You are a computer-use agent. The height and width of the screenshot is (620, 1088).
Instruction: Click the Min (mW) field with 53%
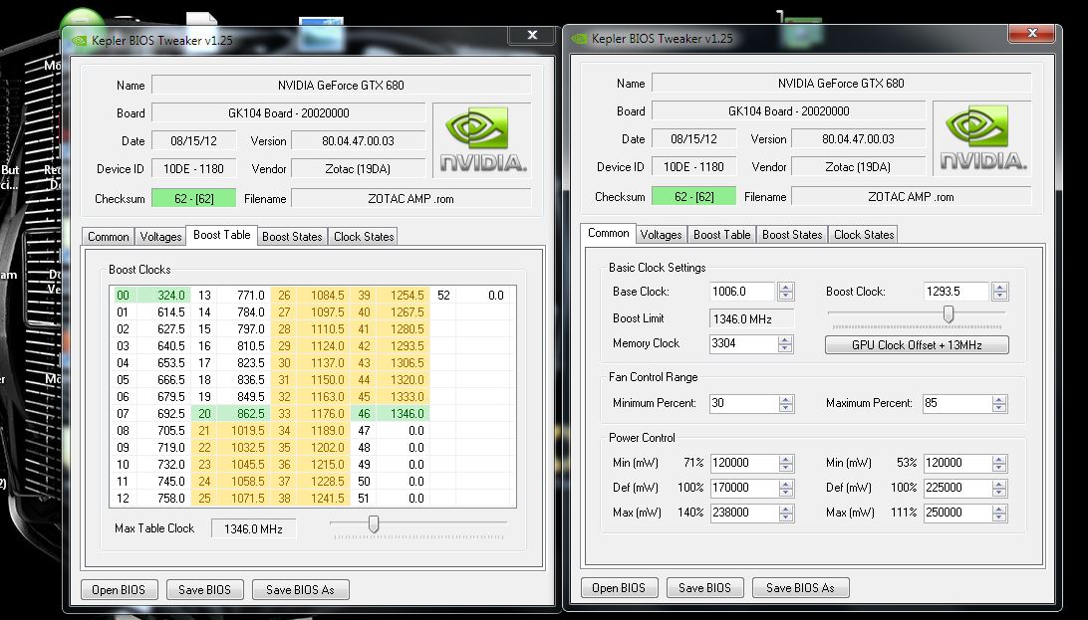click(x=955, y=463)
